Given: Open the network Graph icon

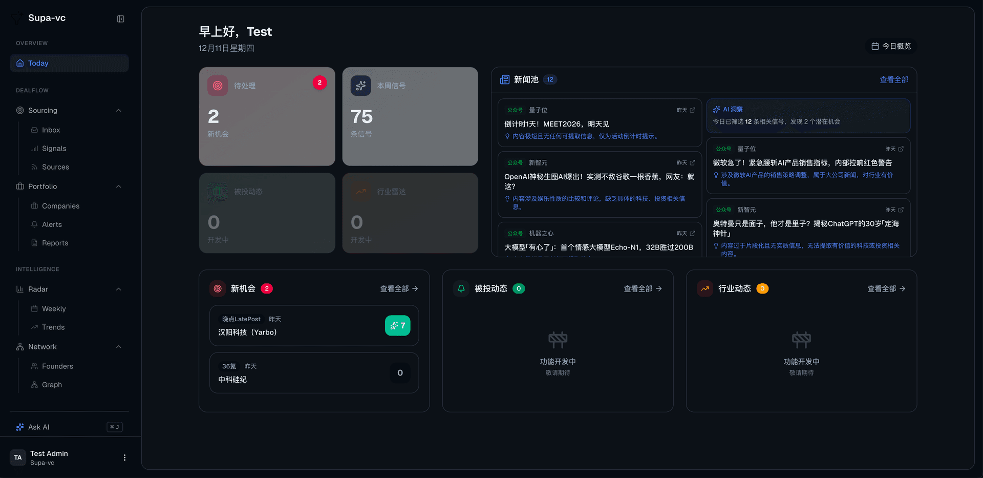Looking at the screenshot, I should click(34, 385).
